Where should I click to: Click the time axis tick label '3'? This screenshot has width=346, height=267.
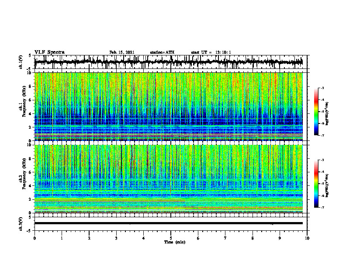tap(116, 238)
